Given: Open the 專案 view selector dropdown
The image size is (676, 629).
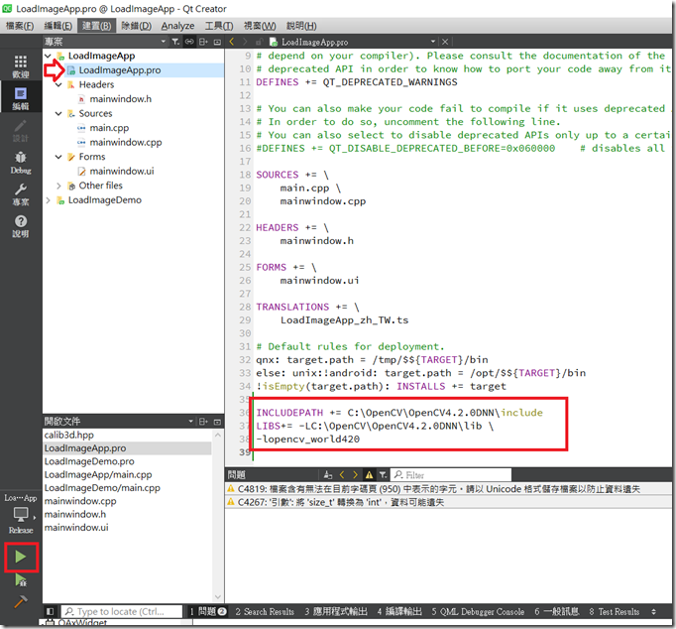Looking at the screenshot, I should coord(163,42).
